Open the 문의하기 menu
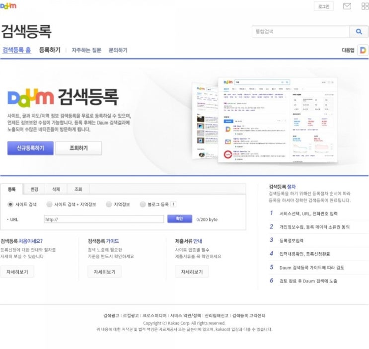 [x=118, y=50]
